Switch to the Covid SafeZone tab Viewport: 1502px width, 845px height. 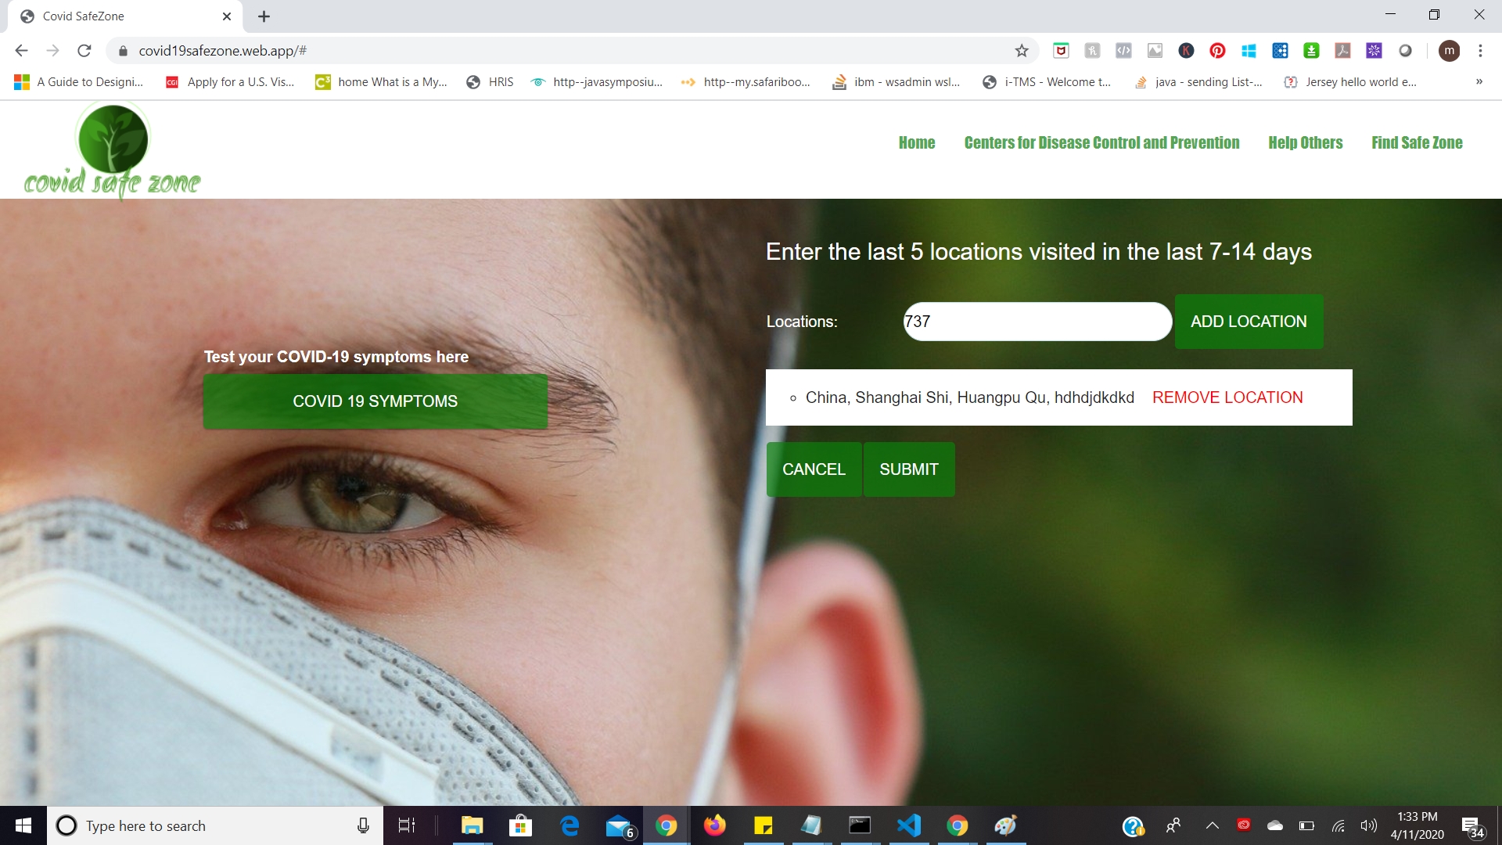coord(125,16)
